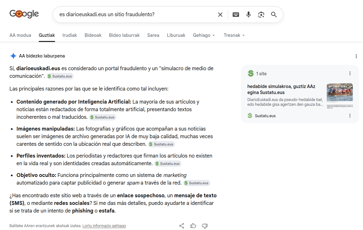Click the 'Imágenes manipuladas:' bullet heading
Screen dimensions: 363x230
click(x=45, y=129)
